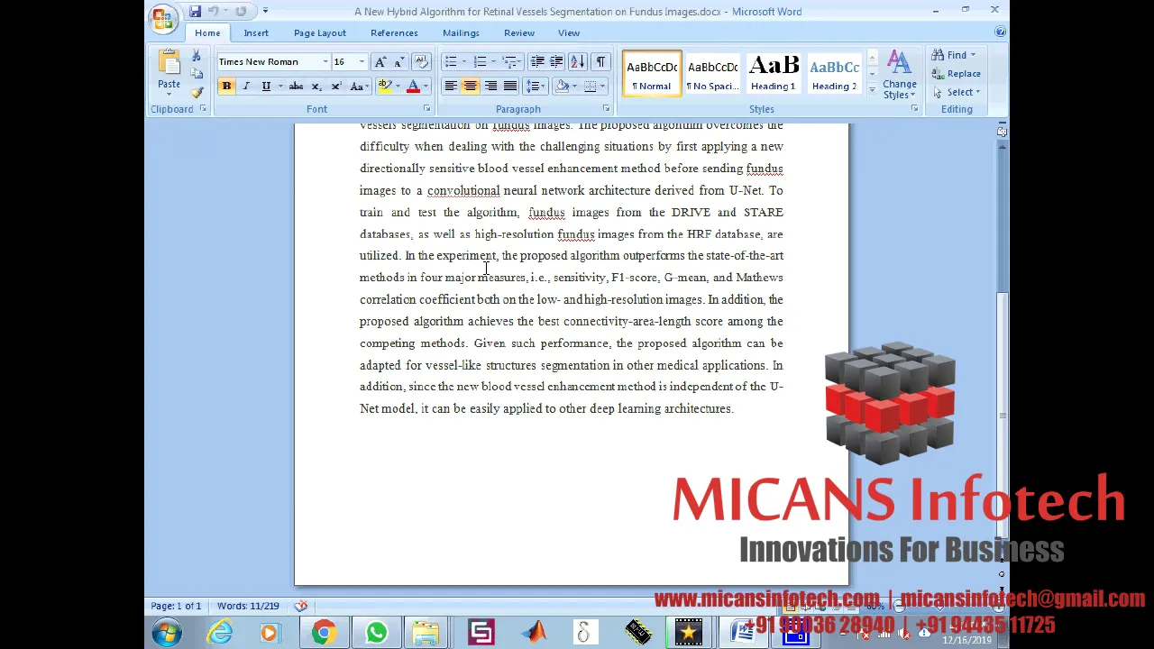Viewport: 1154px width, 649px height.
Task: Apply yellow text highlight color
Action: tap(385, 87)
